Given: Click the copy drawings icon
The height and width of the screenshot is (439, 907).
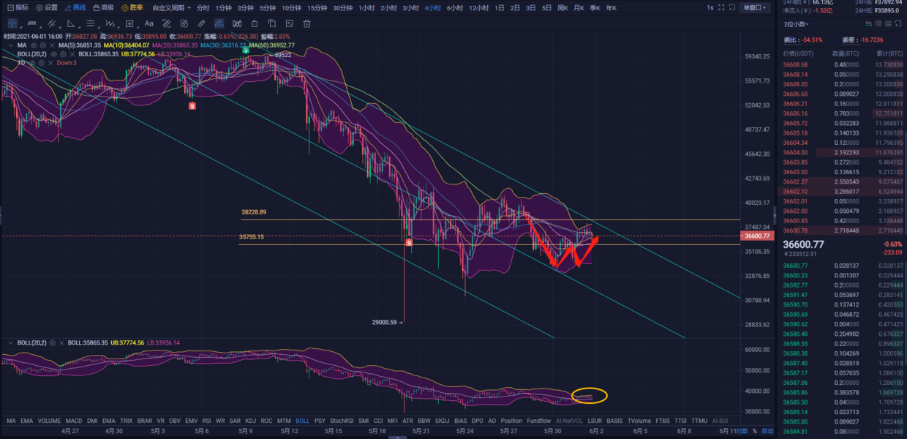Looking at the screenshot, I should [x=272, y=23].
